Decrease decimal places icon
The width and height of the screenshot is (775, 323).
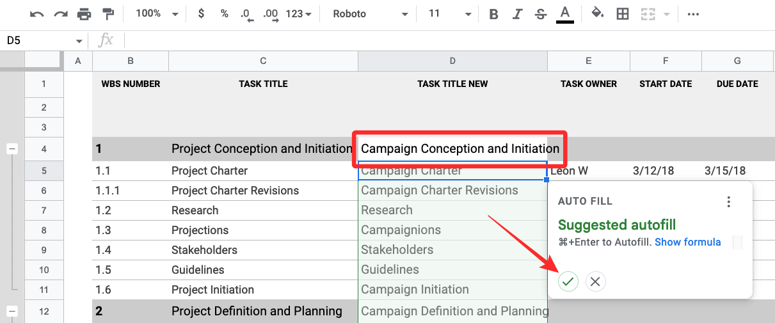246,14
